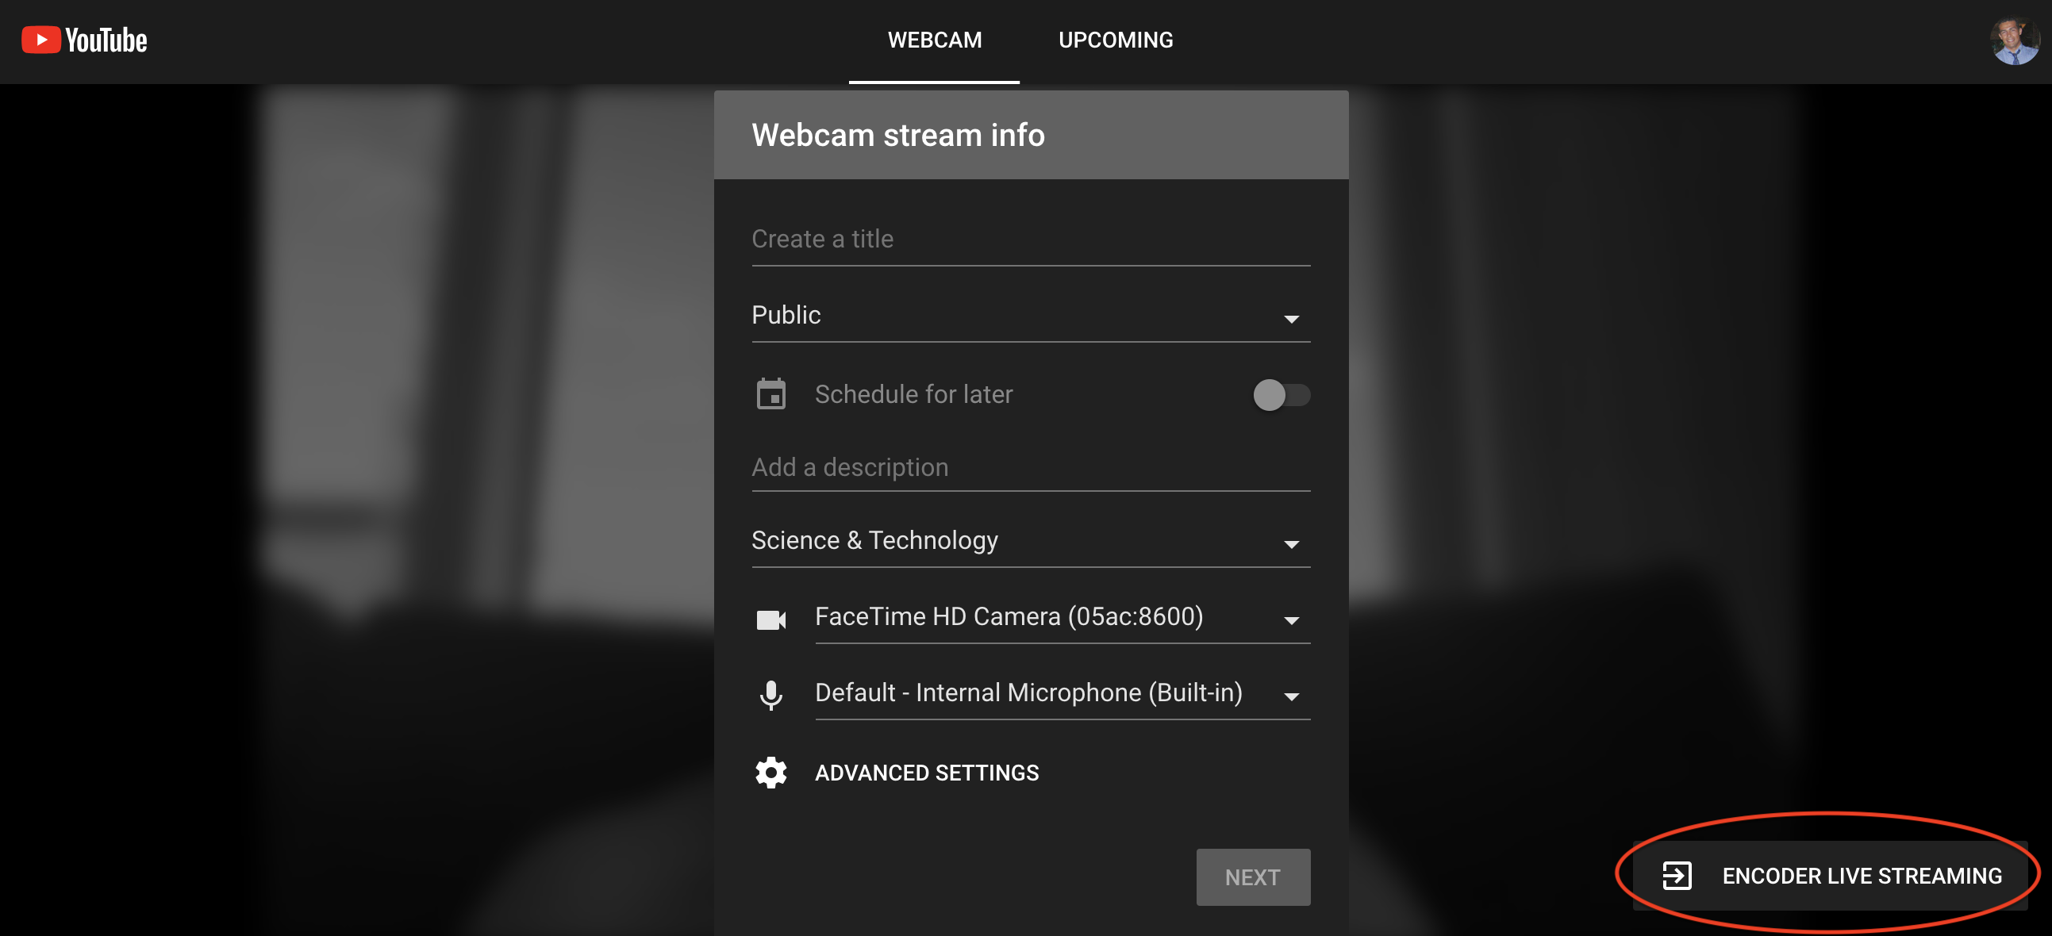Switch to the WEBCAM tab

(935, 40)
